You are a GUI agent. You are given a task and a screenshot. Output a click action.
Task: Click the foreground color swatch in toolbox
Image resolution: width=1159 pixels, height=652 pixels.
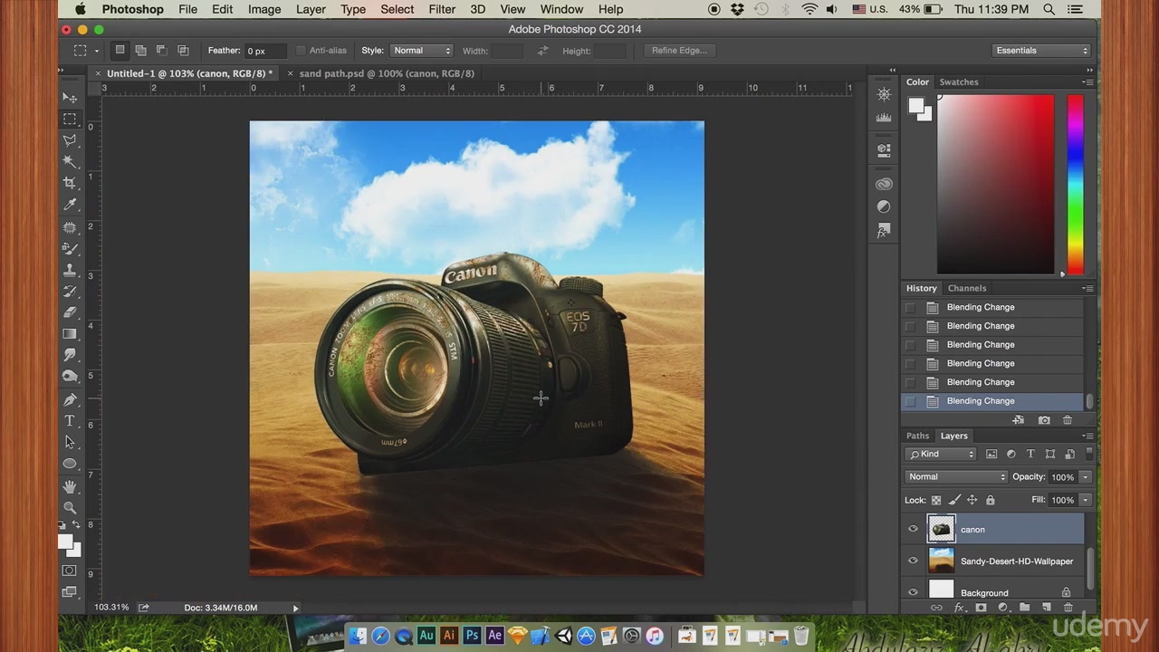[65, 541]
